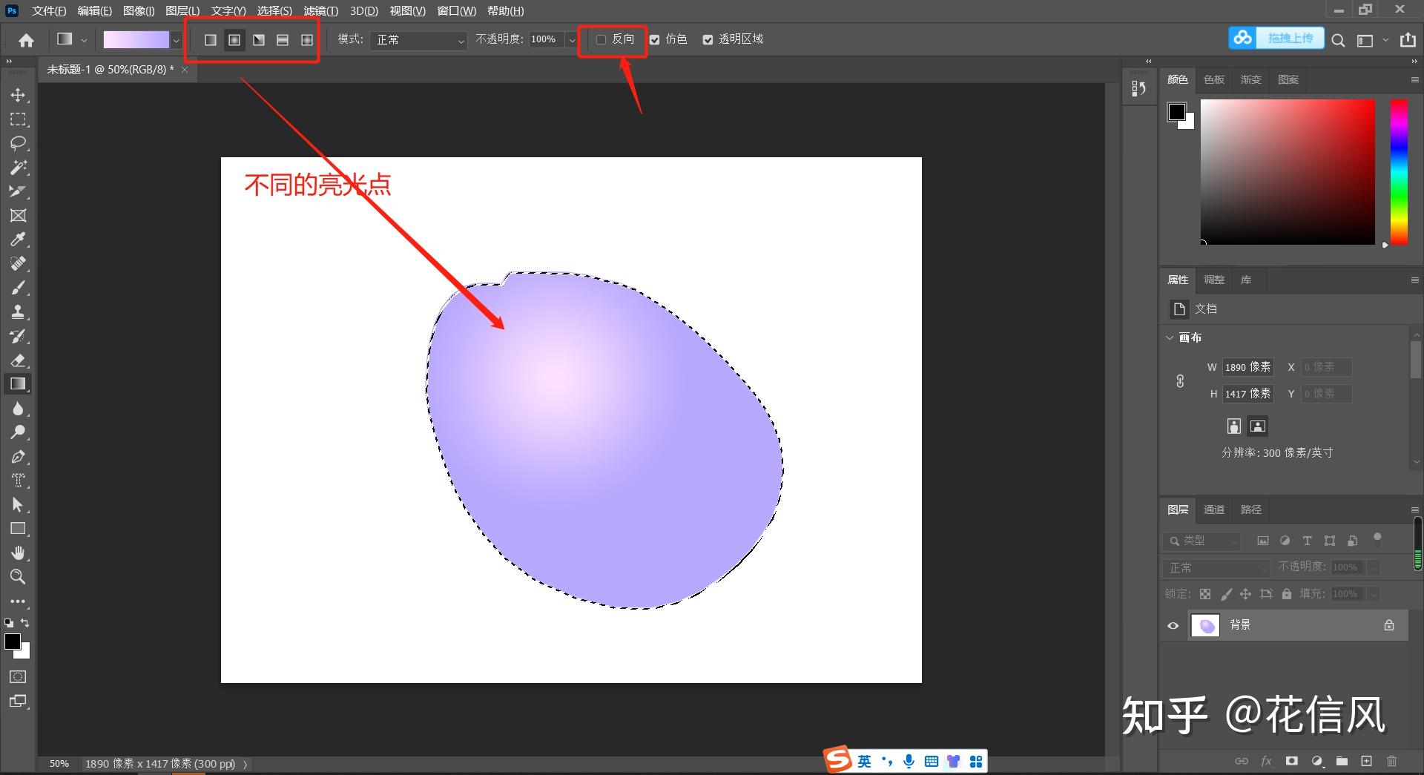Select the Path Selection tool
This screenshot has width=1424, height=775.
(x=18, y=505)
